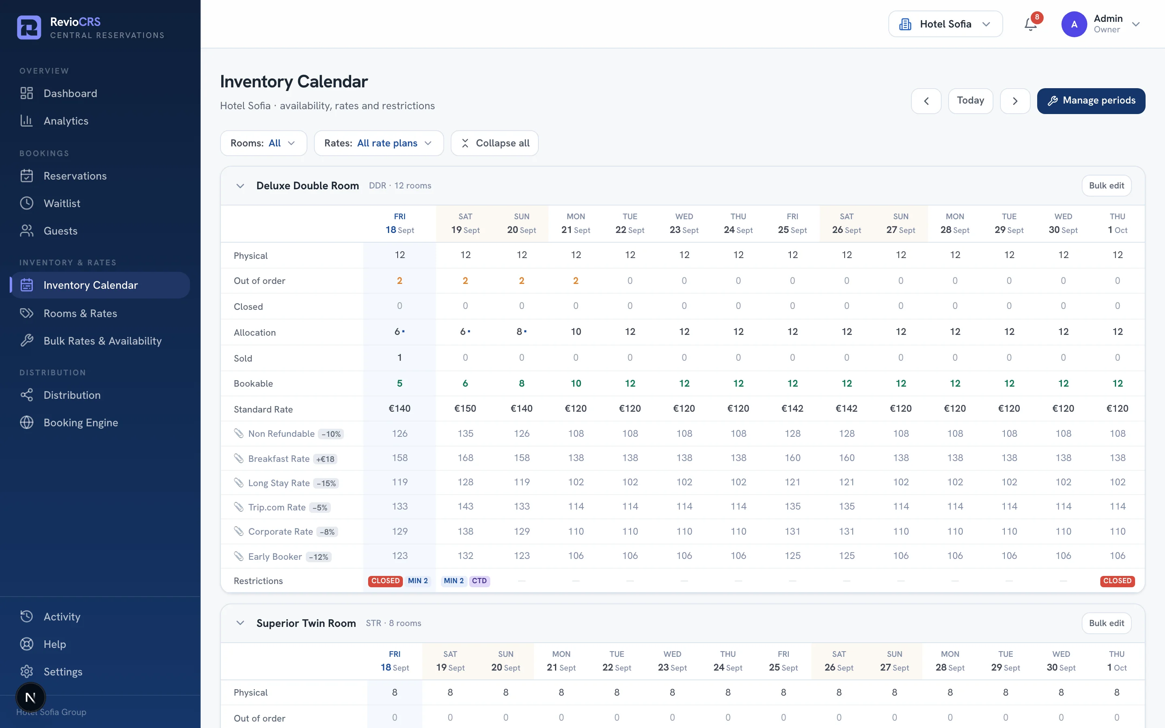
Task: Click the Corporate Rate -8% badge
Action: click(327, 532)
